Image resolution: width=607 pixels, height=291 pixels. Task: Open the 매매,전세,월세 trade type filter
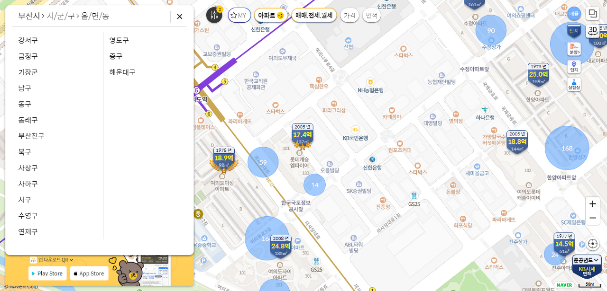[314, 15]
